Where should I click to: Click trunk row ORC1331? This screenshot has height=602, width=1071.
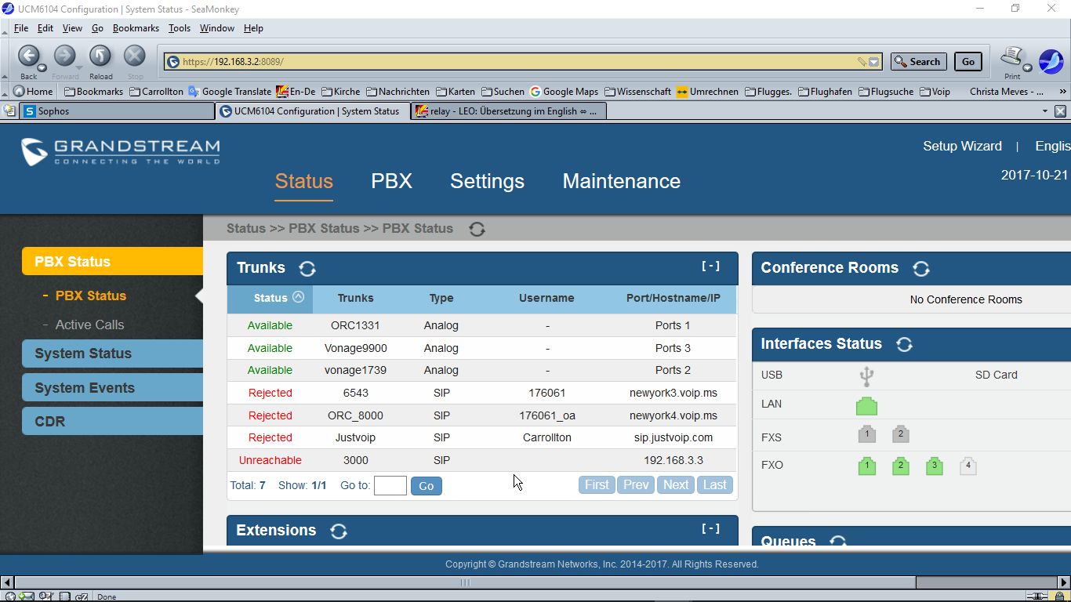(482, 325)
